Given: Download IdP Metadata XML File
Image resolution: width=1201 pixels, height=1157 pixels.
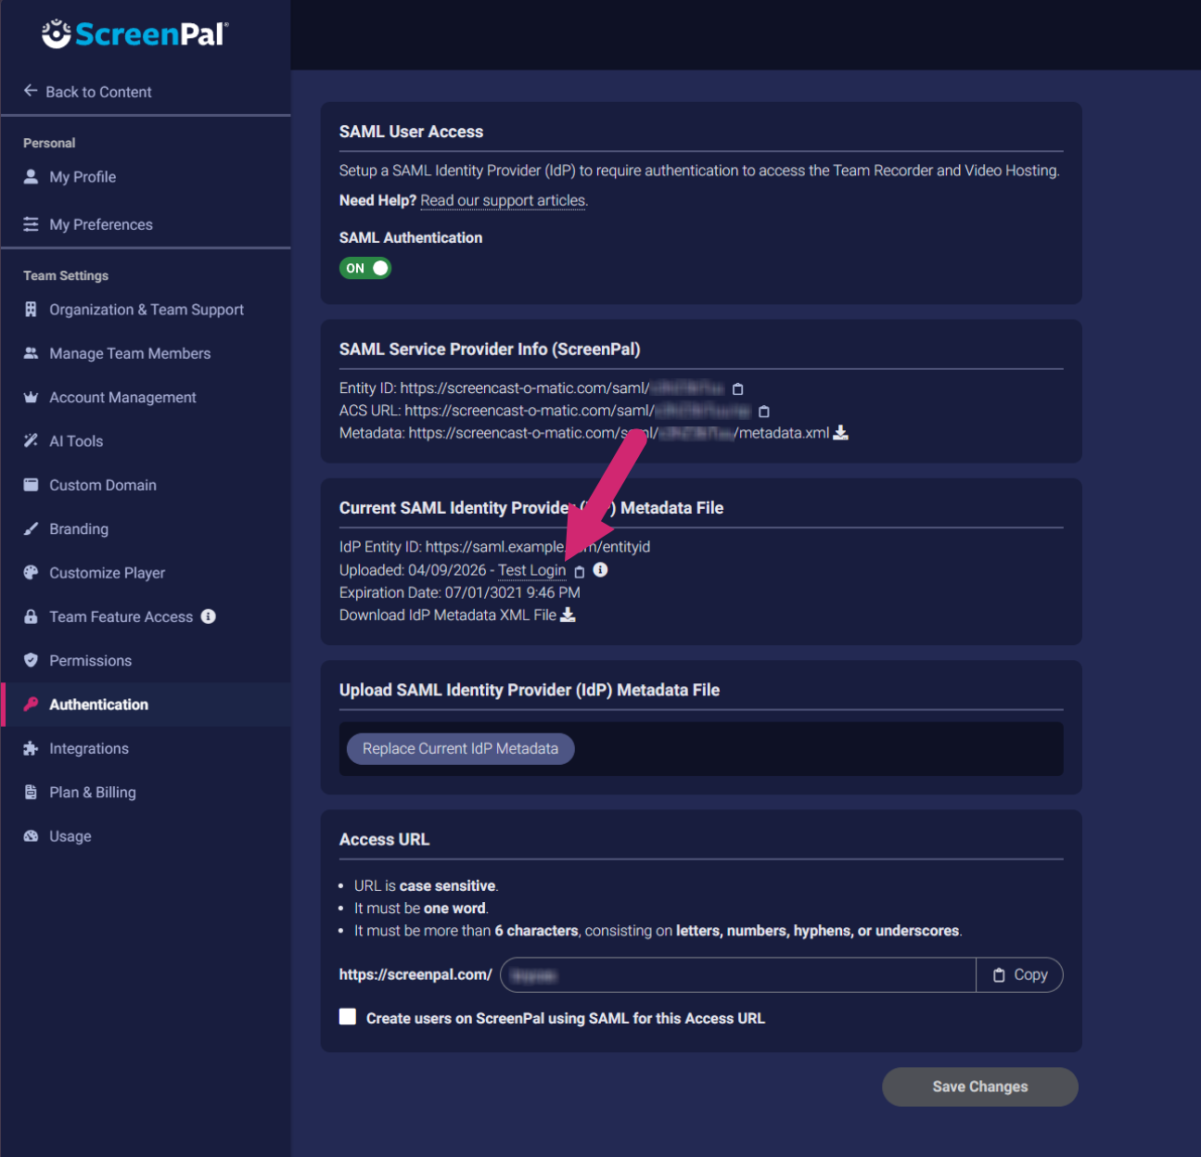Looking at the screenshot, I should pyautogui.click(x=568, y=615).
